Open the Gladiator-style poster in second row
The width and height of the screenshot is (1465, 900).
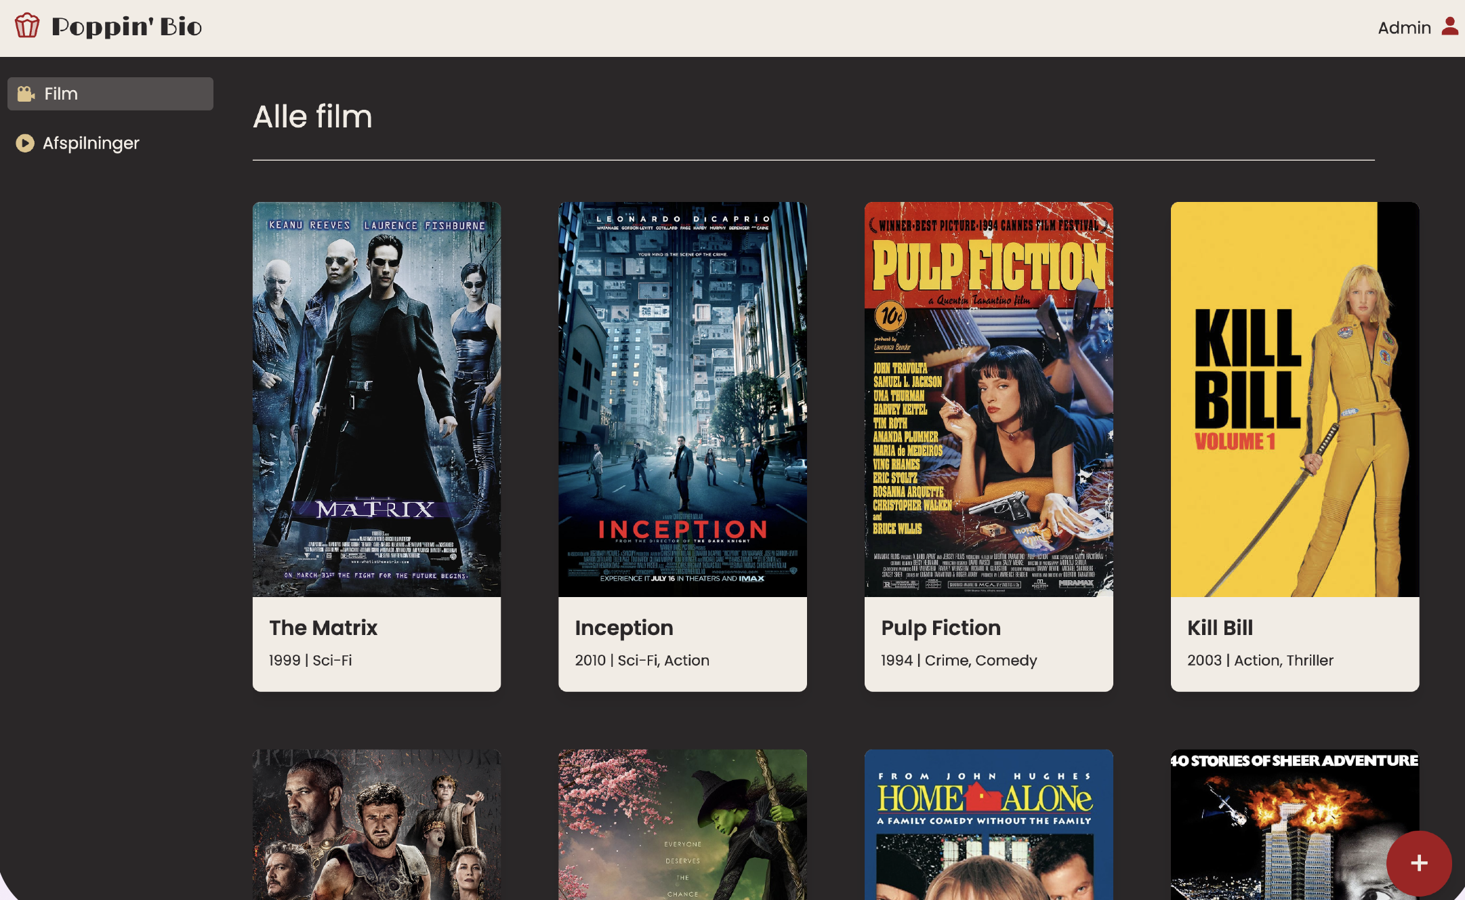tap(377, 825)
